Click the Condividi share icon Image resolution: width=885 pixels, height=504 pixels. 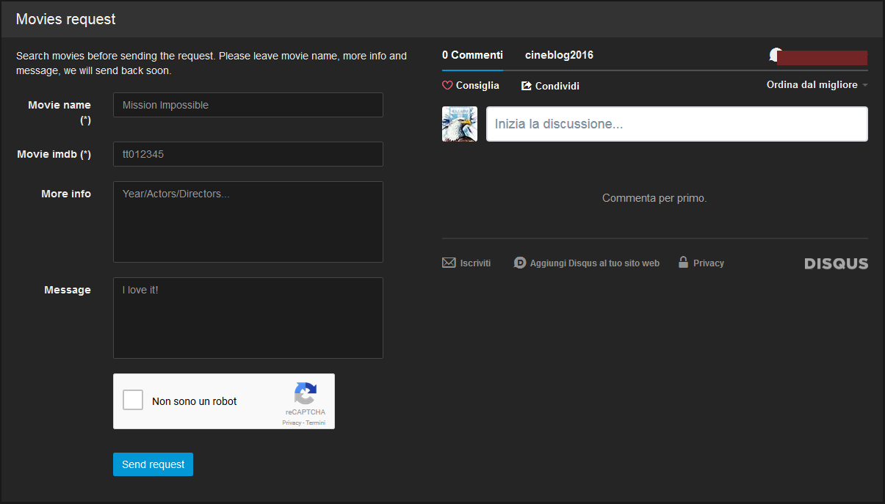coord(526,86)
